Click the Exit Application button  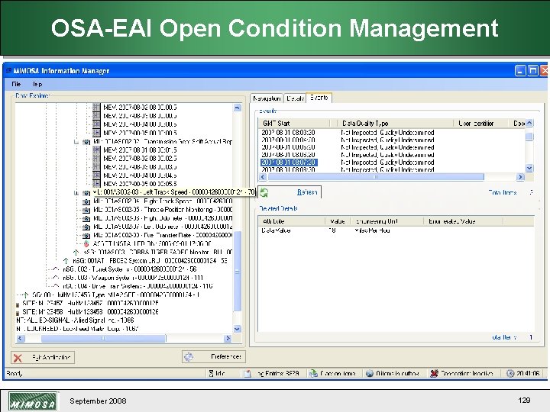pyautogui.click(x=43, y=357)
